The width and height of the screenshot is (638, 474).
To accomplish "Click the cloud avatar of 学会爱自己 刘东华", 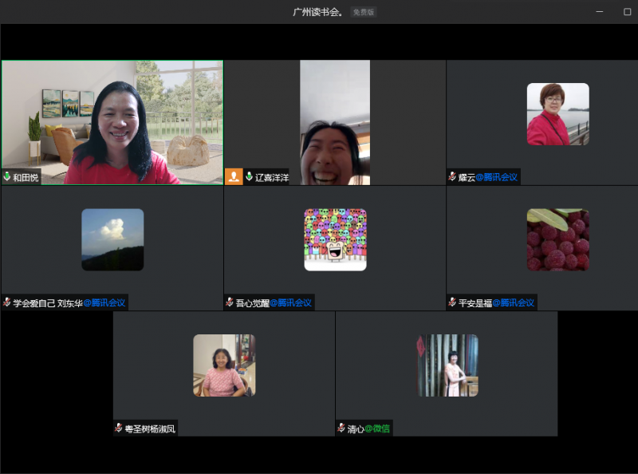I will pos(112,239).
